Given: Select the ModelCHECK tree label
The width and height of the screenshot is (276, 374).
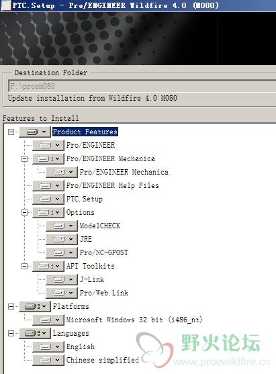Looking at the screenshot, I should (99, 226).
